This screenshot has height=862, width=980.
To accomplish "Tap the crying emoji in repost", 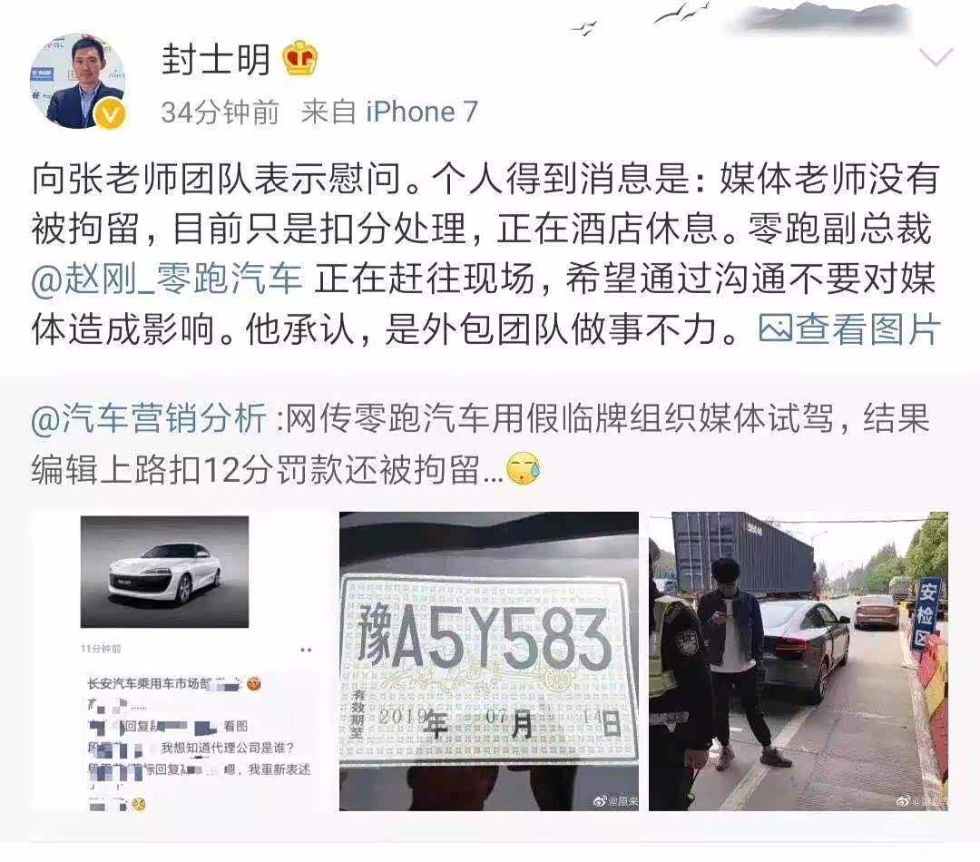I will click(524, 470).
